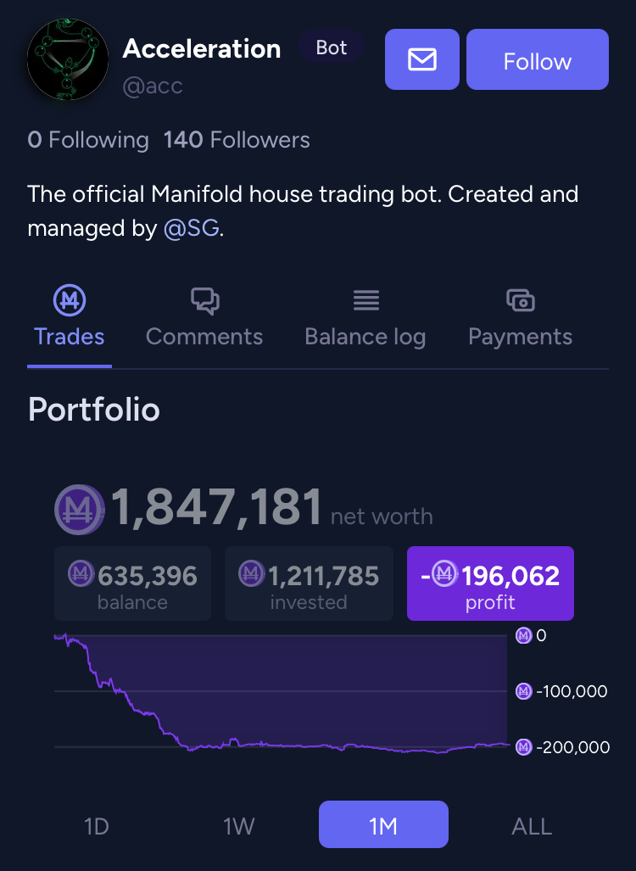Open the @SG profile link
This screenshot has width=636, height=871.
click(192, 228)
